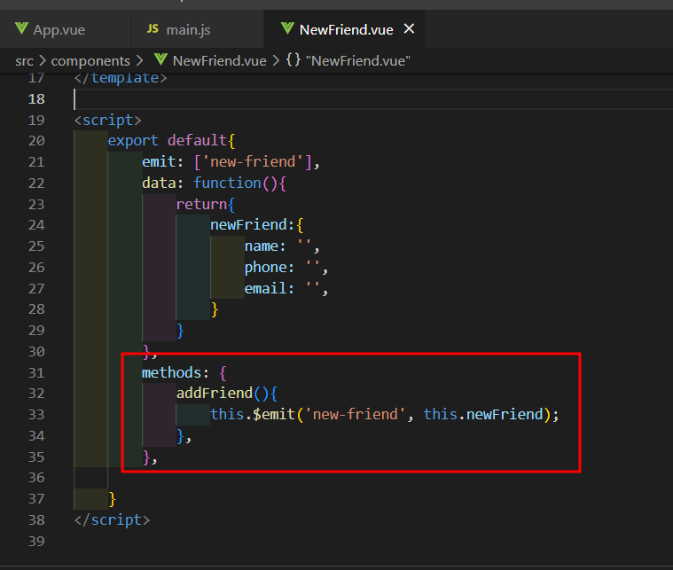
Task: Open the components breadcrumb segment
Action: [90, 61]
